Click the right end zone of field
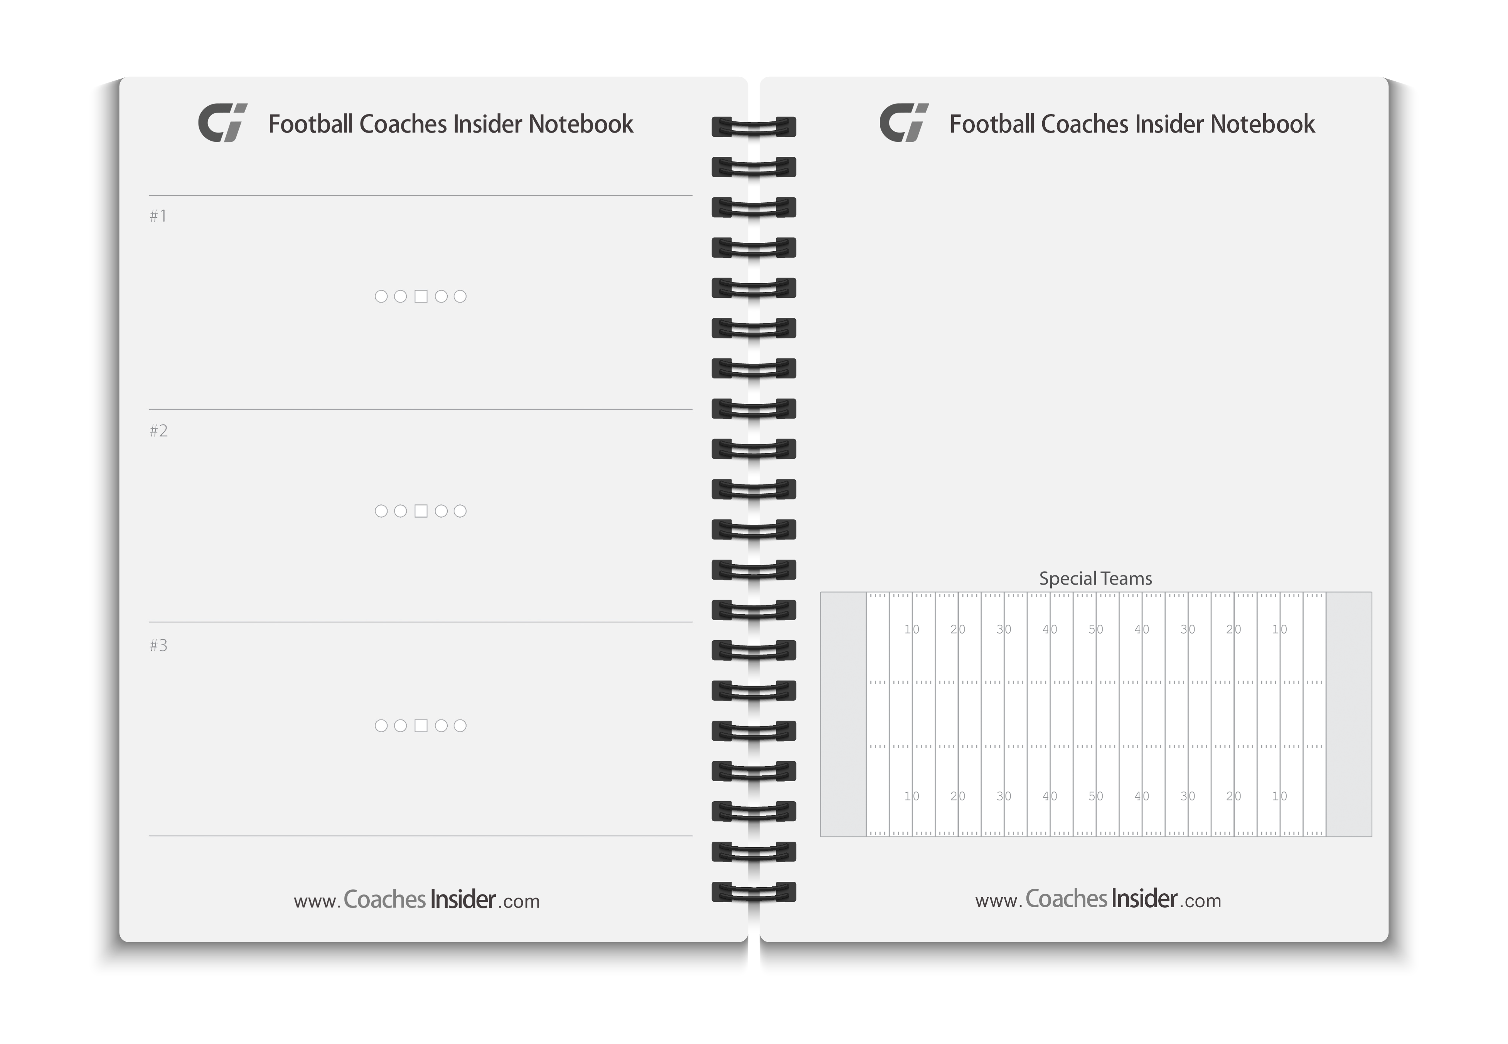The image size is (1508, 1044). [x=1349, y=714]
